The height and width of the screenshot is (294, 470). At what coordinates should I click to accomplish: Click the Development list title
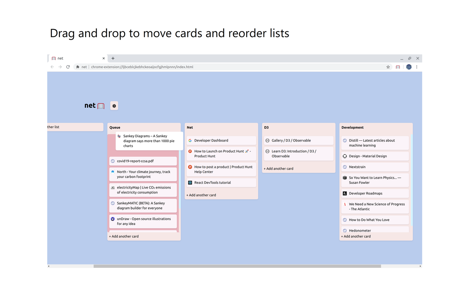[352, 128]
